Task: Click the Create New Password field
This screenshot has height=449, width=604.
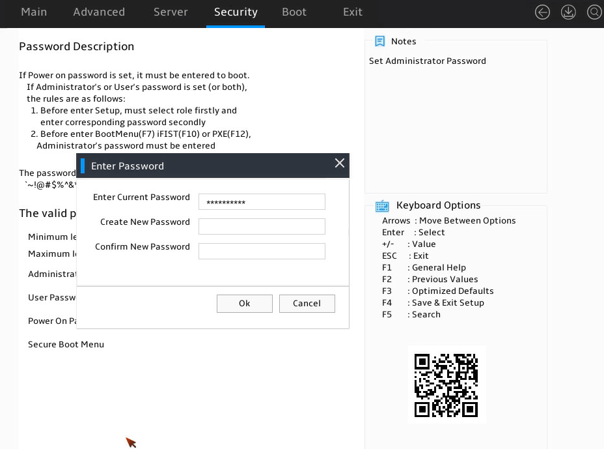Action: click(262, 226)
